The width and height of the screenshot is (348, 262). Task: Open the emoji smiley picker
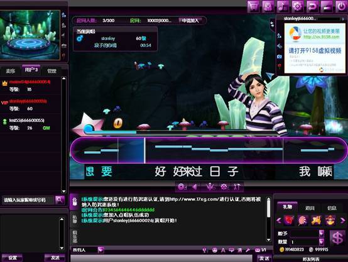tap(215, 250)
